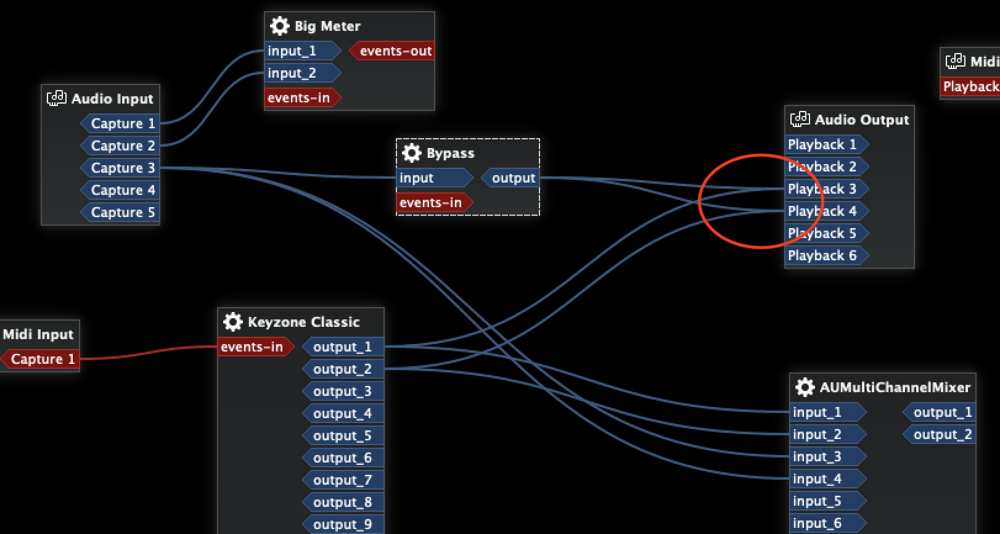Screen dimensions: 1000x534
Task: Click Bypass events-in port
Action: coord(435,202)
